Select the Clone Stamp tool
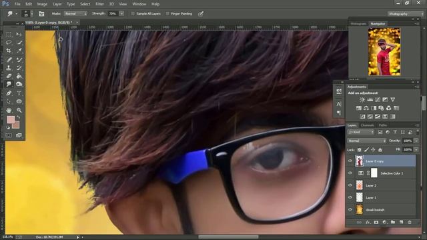The image size is (427, 240). (x=9, y=68)
